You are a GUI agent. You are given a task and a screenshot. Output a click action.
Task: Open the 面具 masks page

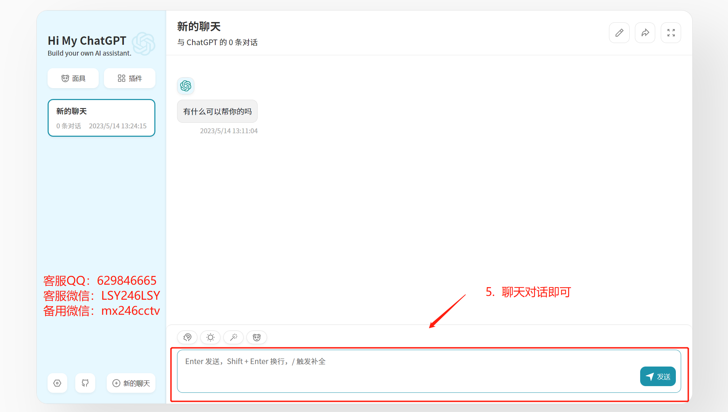tap(73, 78)
